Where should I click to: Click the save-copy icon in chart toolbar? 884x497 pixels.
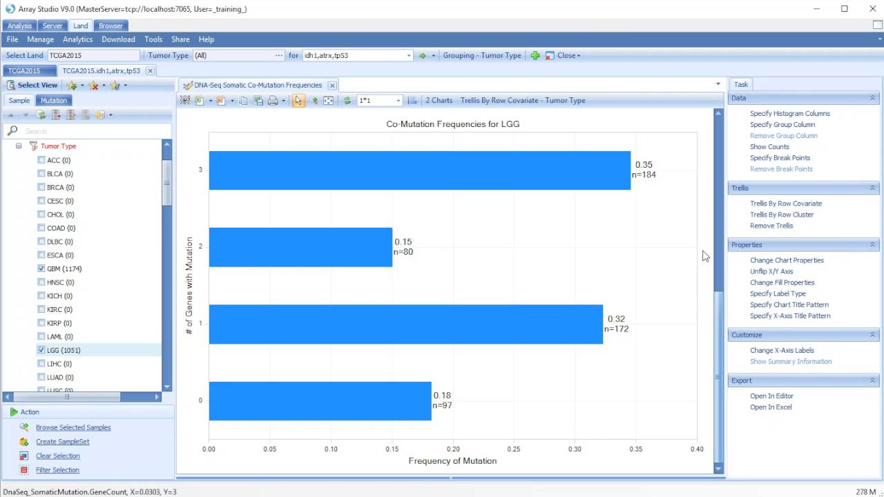(258, 101)
